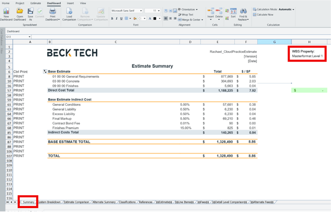Click the New Dashboard icon
331x212 pixels.
click(x=6, y=11)
